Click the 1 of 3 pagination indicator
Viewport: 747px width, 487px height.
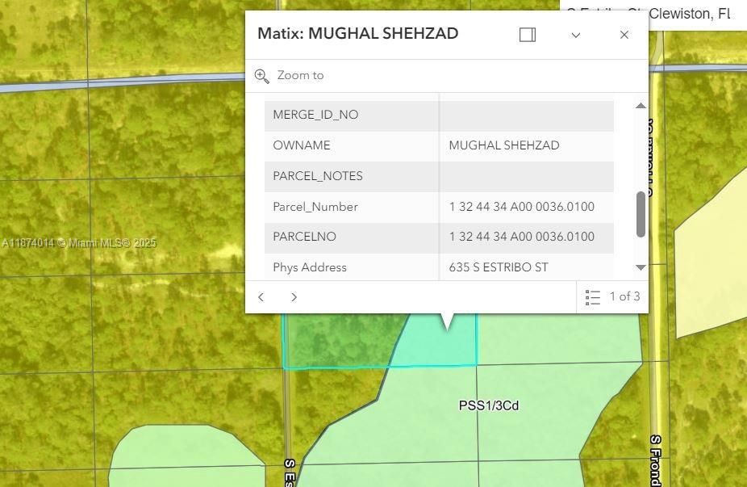626,296
